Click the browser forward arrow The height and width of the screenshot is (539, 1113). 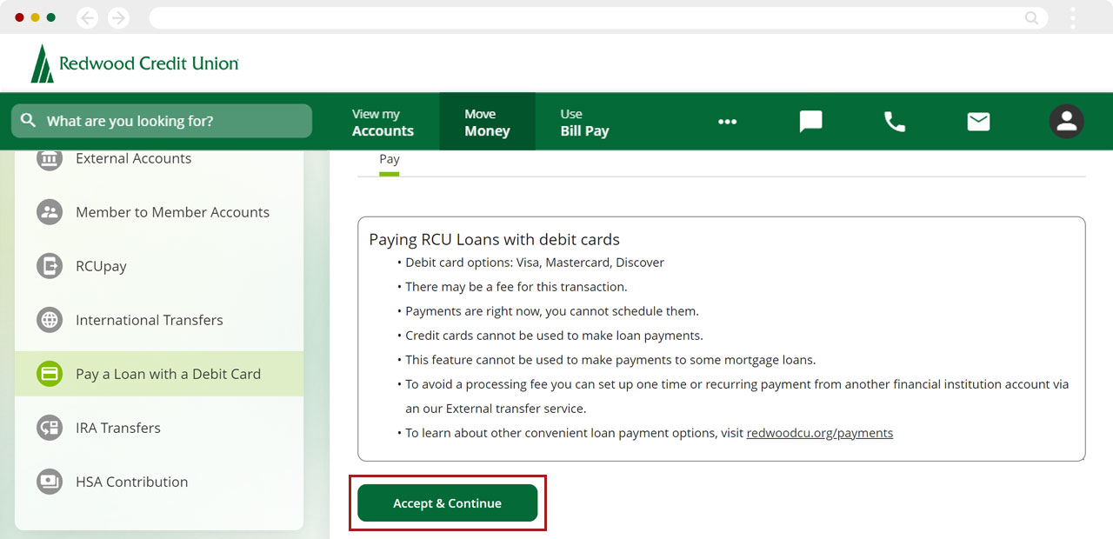[118, 17]
